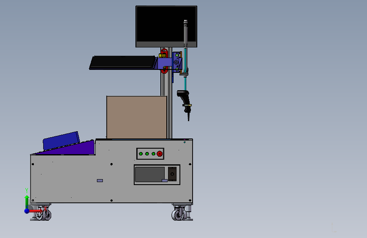367x238 pixels.
Task: Click the black keyboard tray surface
Action: 123,63
